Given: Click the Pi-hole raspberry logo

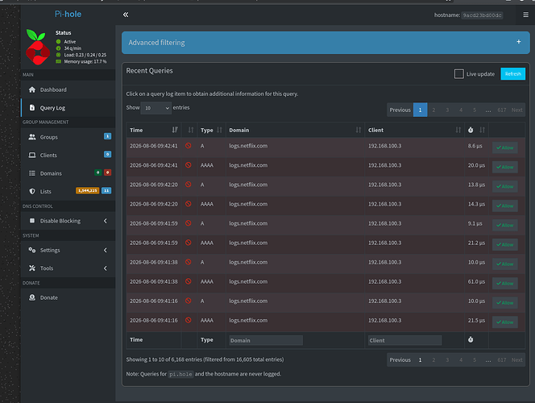Looking at the screenshot, I should pyautogui.click(x=38, y=47).
